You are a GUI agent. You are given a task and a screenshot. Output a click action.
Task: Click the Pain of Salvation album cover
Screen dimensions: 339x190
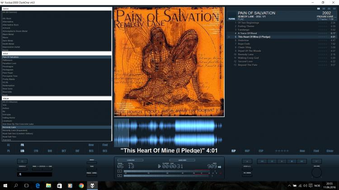pos(169,62)
